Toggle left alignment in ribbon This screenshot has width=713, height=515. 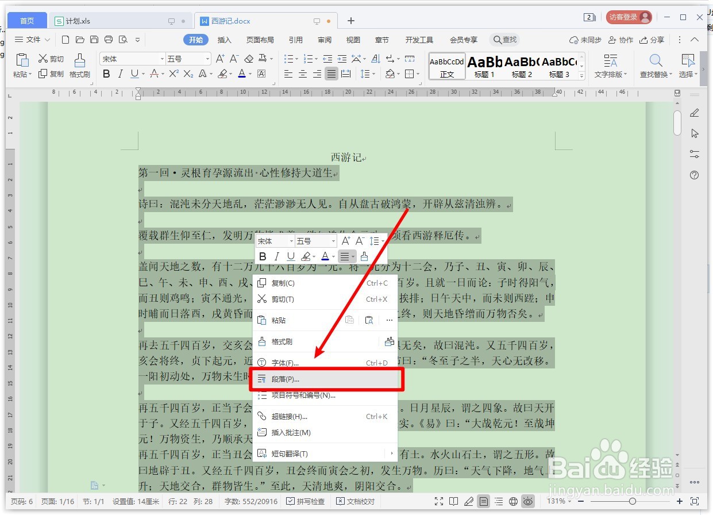[288, 74]
